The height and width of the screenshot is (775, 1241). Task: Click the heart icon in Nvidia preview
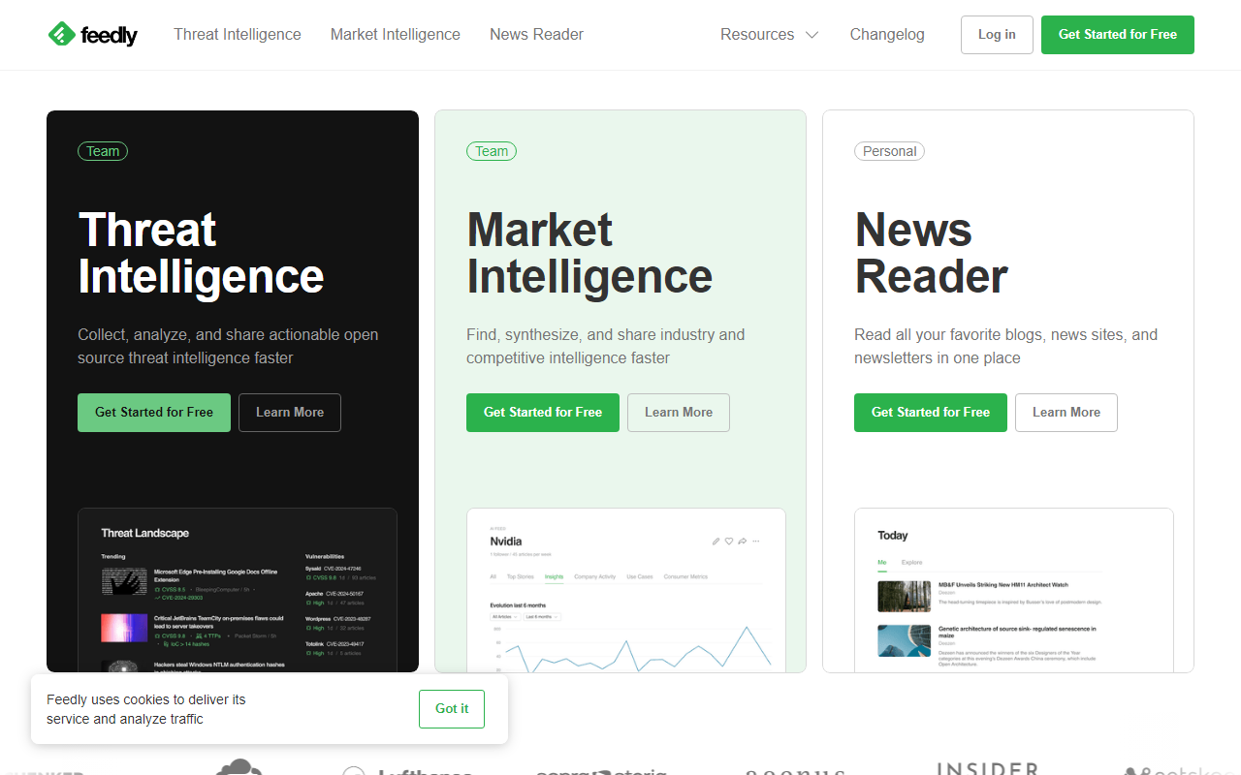pyautogui.click(x=729, y=542)
